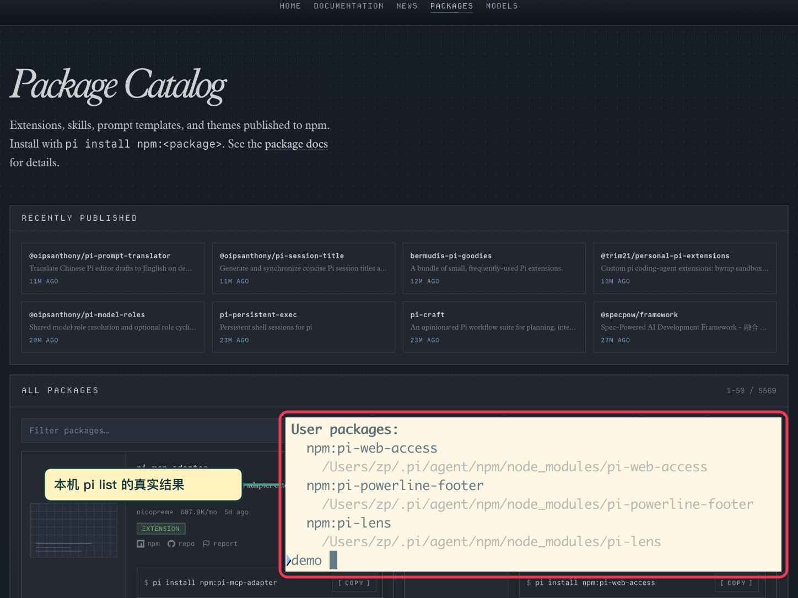Go to the DOCUMENTATION page
The height and width of the screenshot is (598, 798).
pyautogui.click(x=348, y=6)
